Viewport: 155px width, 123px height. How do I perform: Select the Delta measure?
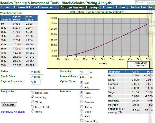coord(81,97)
